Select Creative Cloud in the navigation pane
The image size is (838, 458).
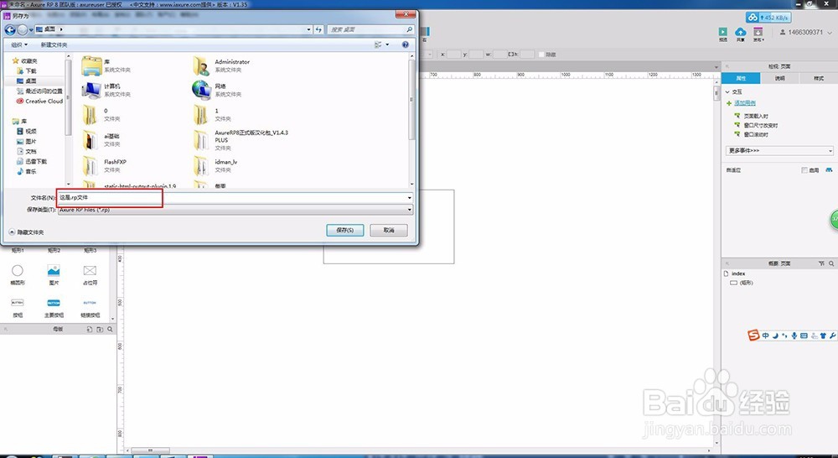click(39, 101)
